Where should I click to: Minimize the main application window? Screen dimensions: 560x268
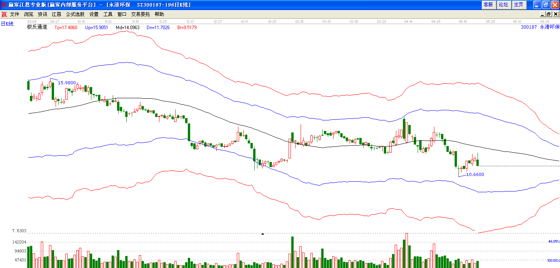pyautogui.click(x=537, y=5)
